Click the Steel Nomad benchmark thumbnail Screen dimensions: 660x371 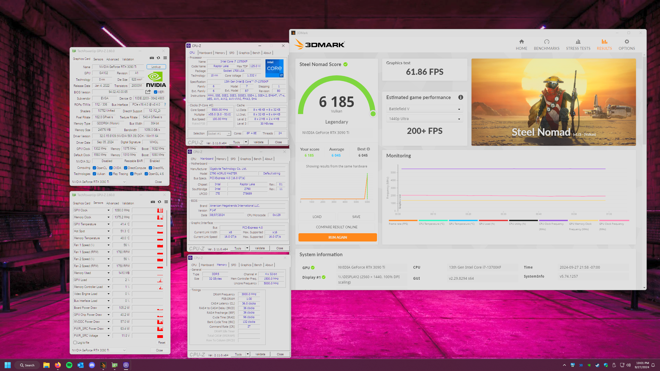553,102
